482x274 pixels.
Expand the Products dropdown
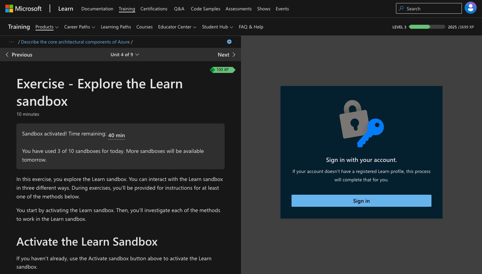(47, 27)
